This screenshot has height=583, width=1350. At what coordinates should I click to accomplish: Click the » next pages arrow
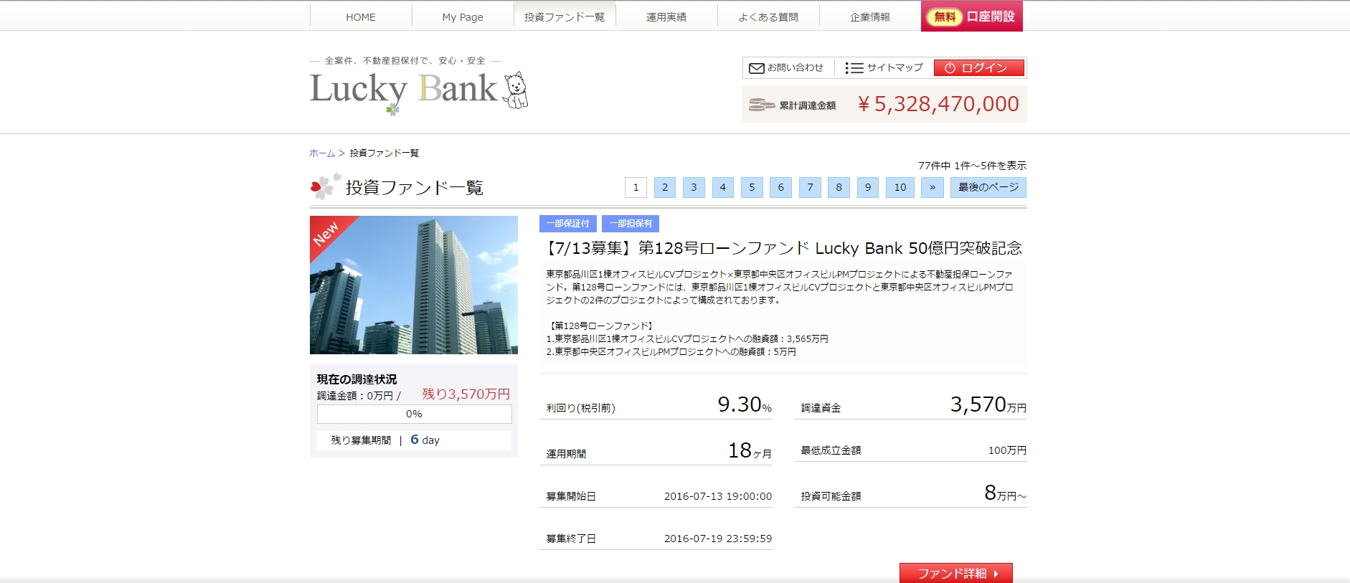pyautogui.click(x=933, y=187)
